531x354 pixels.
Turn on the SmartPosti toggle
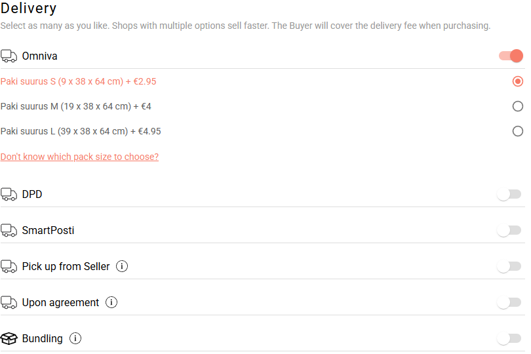tap(509, 230)
